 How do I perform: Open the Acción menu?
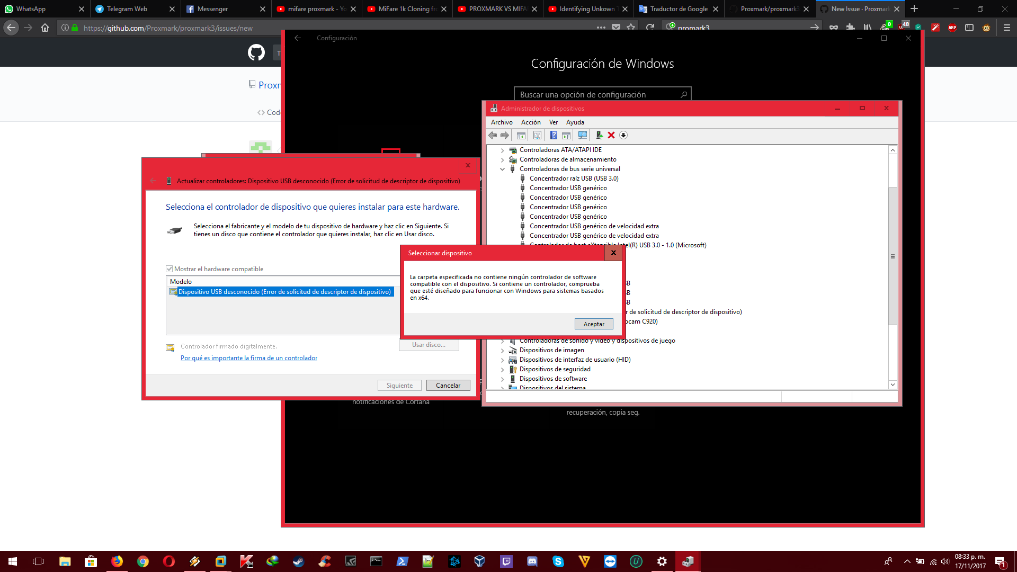coord(530,122)
